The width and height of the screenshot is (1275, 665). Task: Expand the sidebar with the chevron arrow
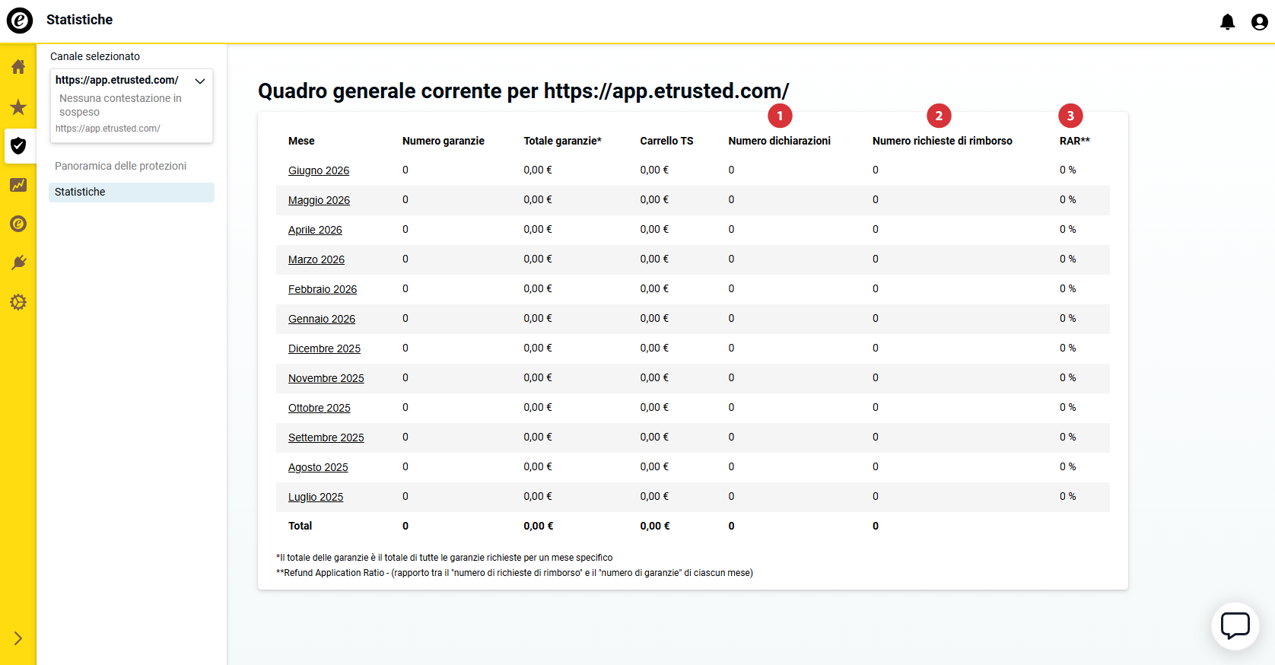coord(18,638)
